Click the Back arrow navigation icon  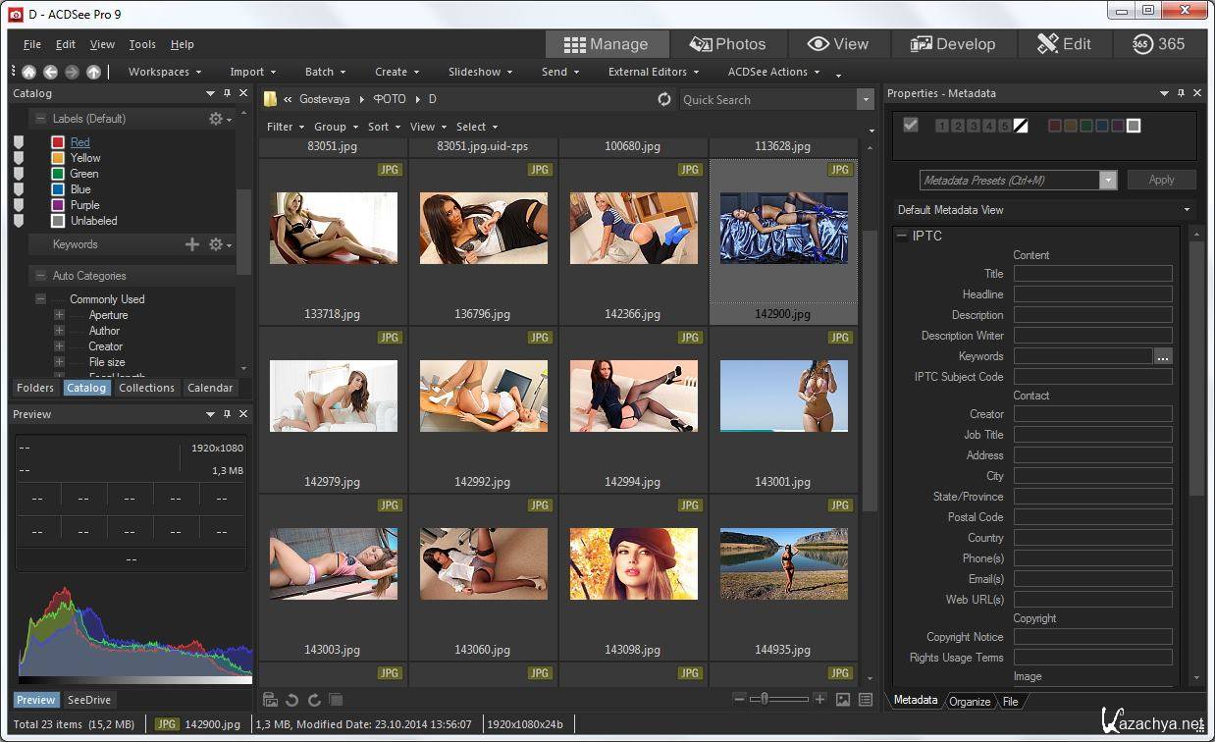pos(50,72)
